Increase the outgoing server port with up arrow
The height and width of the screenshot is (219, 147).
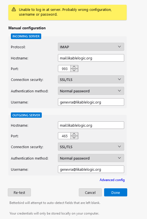click(74, 134)
